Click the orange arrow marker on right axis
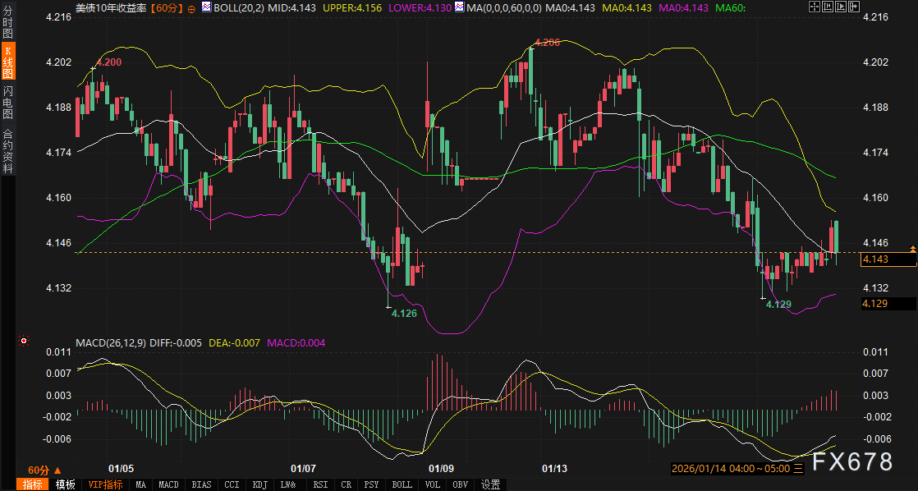 click(x=912, y=248)
